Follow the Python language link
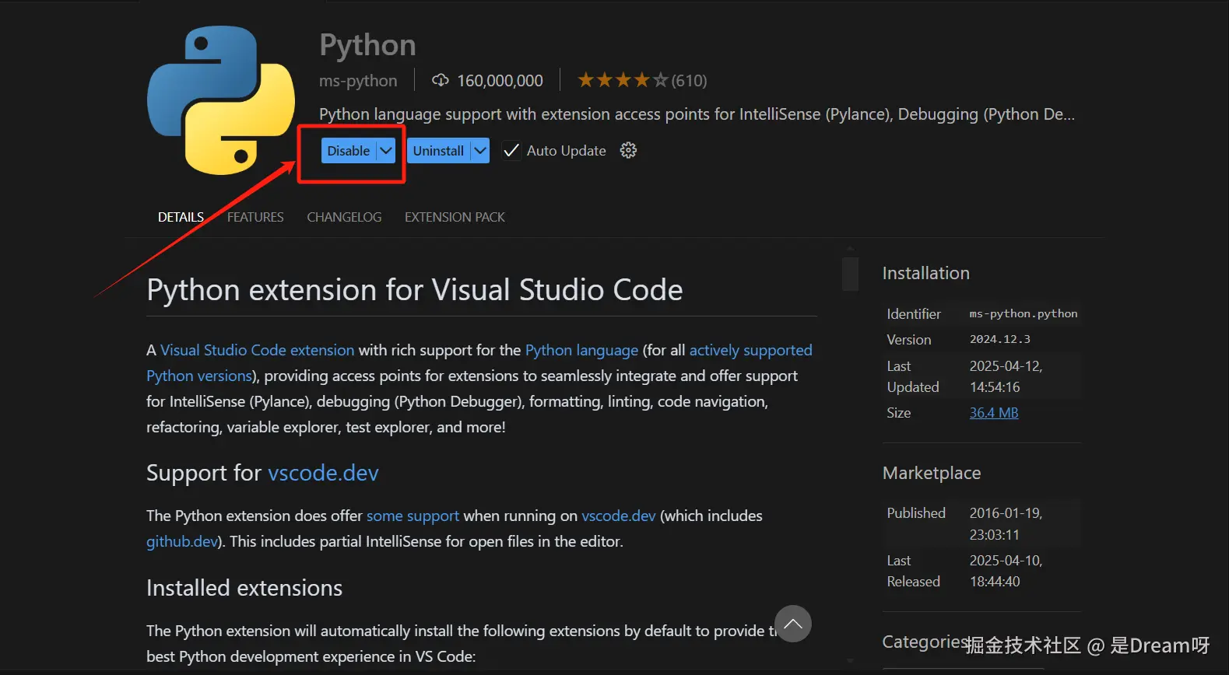The height and width of the screenshot is (675, 1229). pyautogui.click(x=581, y=350)
